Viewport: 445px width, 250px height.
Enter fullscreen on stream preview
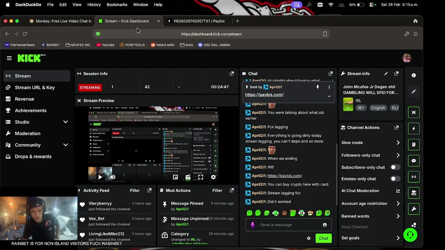tap(201, 177)
